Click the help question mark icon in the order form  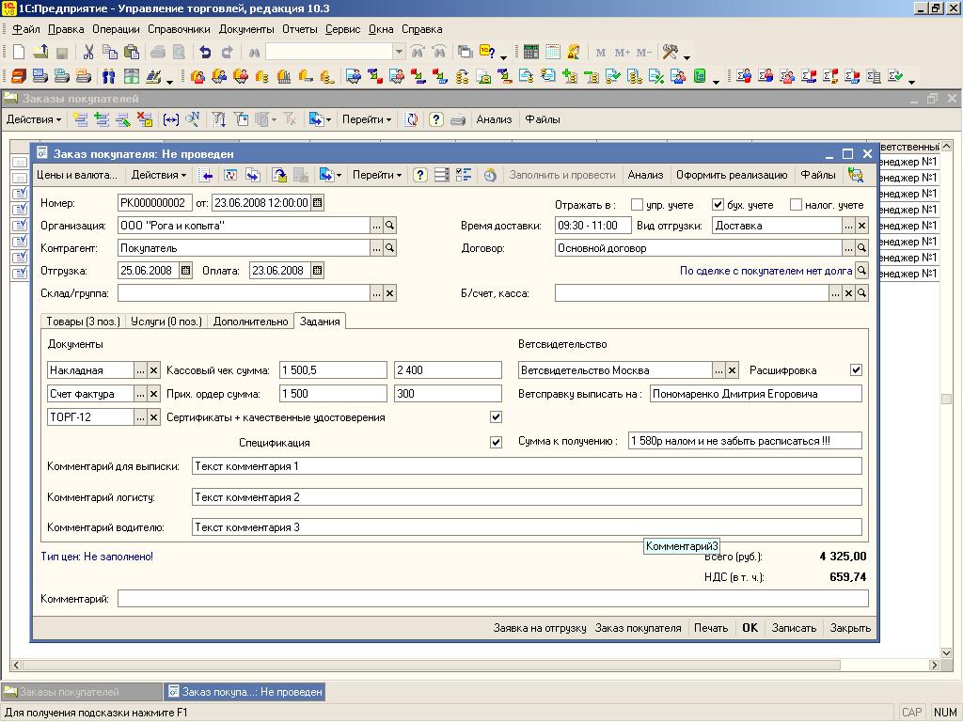pos(420,175)
